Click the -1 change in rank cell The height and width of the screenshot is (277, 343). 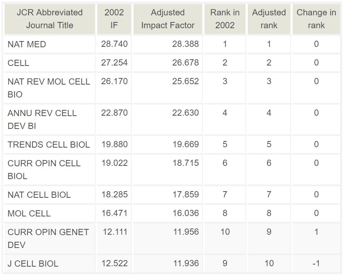click(x=316, y=263)
